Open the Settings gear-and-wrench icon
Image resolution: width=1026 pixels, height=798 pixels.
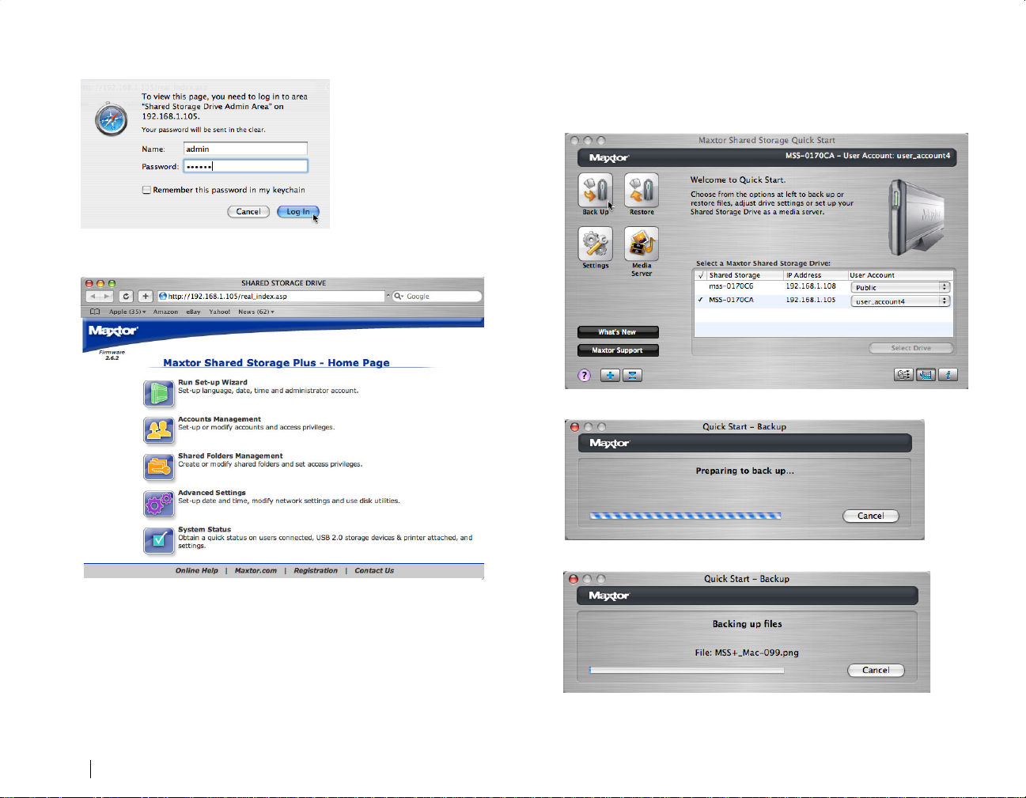(596, 244)
